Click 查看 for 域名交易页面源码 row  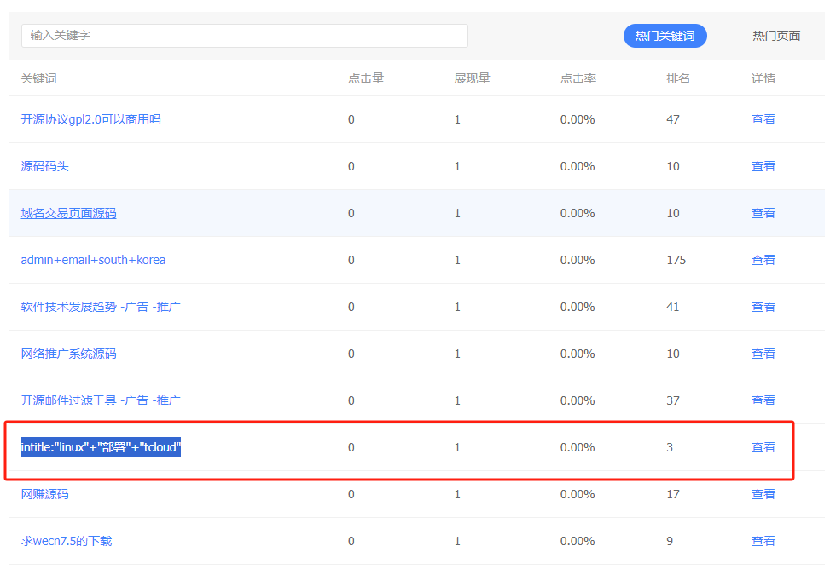click(763, 213)
